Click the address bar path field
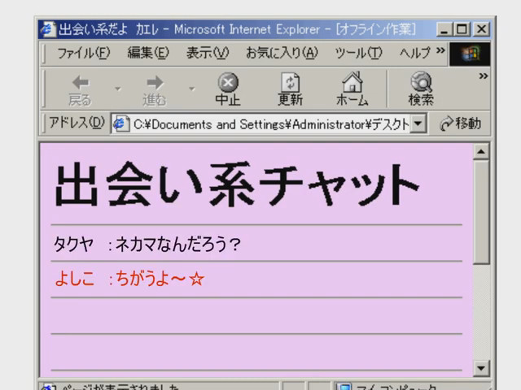This screenshot has height=390, width=521. click(x=269, y=123)
